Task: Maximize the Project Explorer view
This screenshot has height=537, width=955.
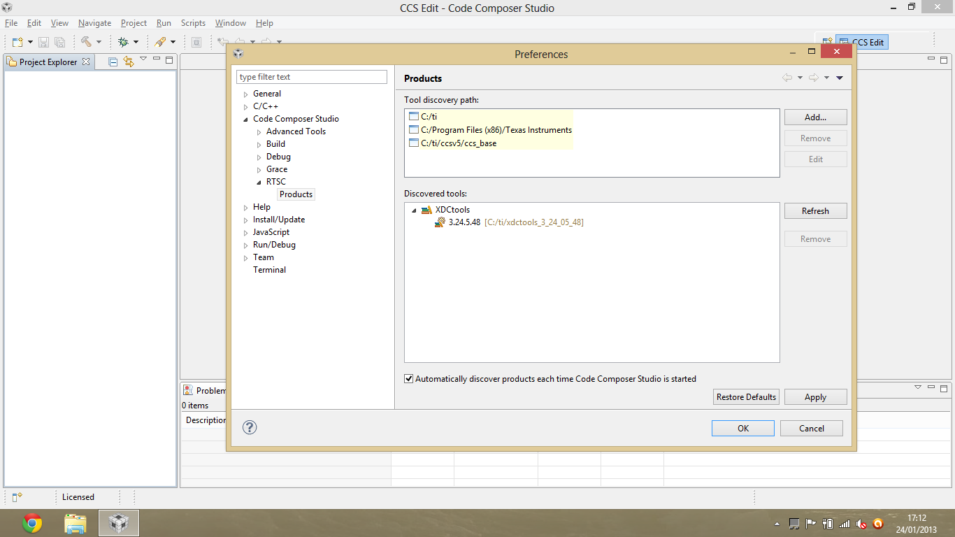Action: (169, 60)
